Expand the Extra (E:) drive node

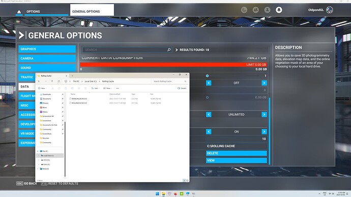coord(39,165)
